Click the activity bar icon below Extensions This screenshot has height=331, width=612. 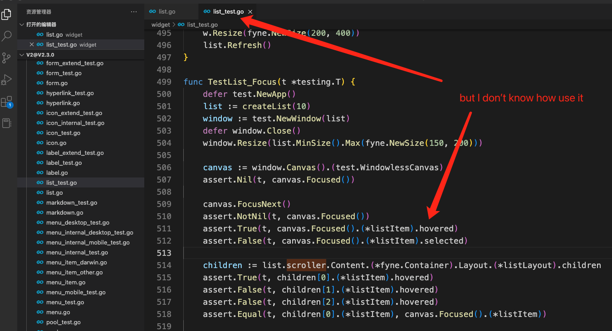pyautogui.click(x=6, y=123)
